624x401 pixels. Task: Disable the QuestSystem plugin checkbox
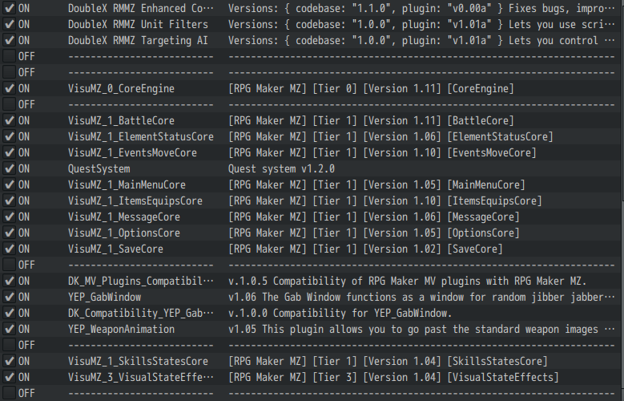click(x=9, y=168)
